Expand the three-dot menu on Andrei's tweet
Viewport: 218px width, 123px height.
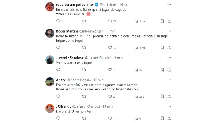coord(169,80)
